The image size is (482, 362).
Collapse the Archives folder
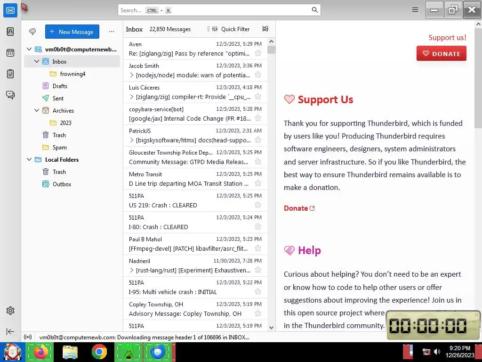(37, 110)
